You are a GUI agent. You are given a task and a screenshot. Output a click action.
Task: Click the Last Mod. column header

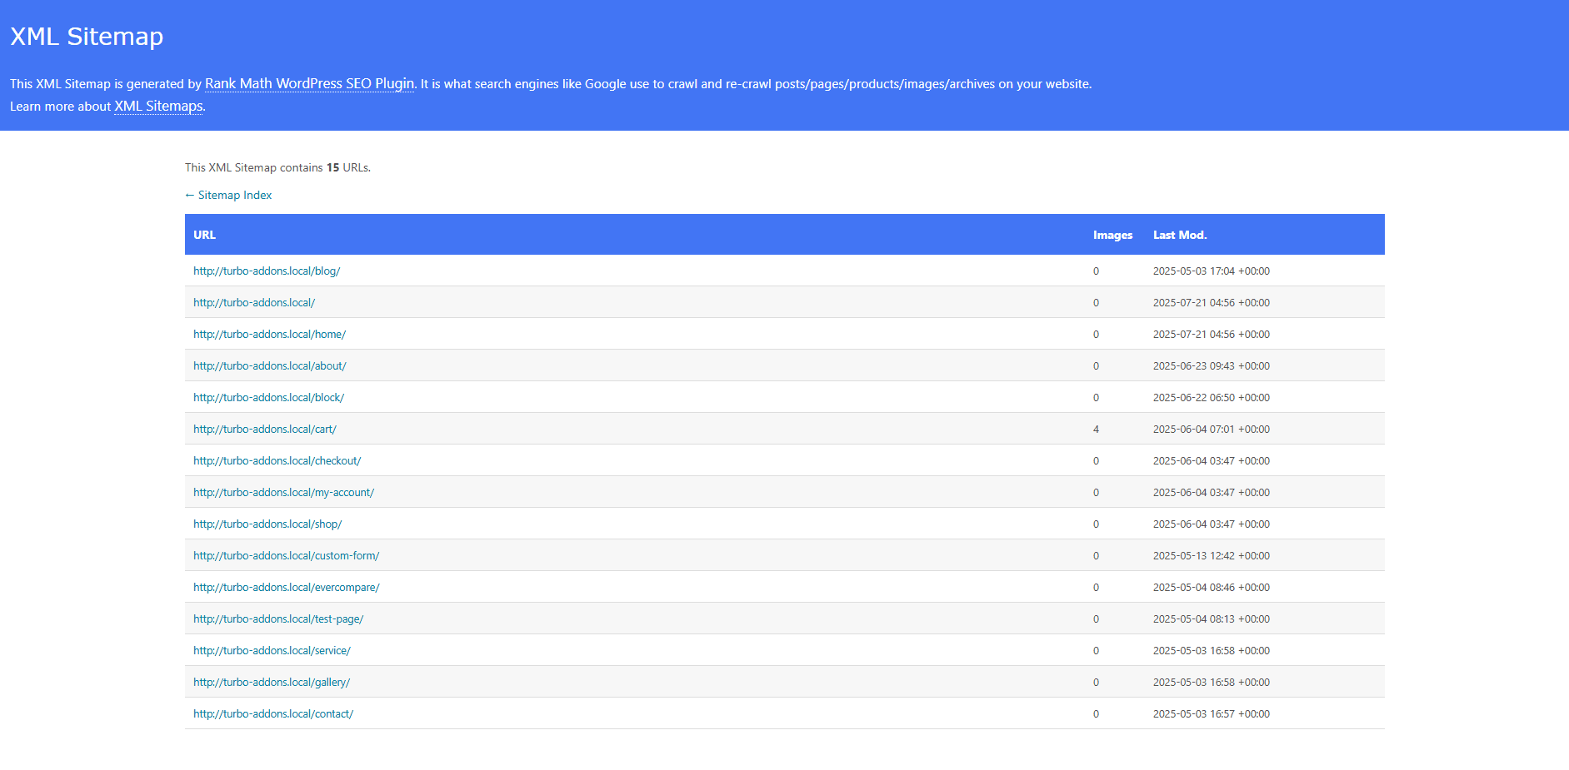(x=1179, y=235)
